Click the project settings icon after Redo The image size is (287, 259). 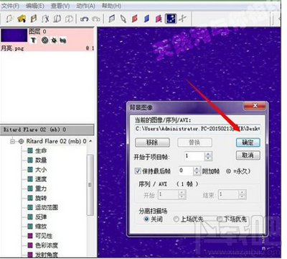(111, 19)
